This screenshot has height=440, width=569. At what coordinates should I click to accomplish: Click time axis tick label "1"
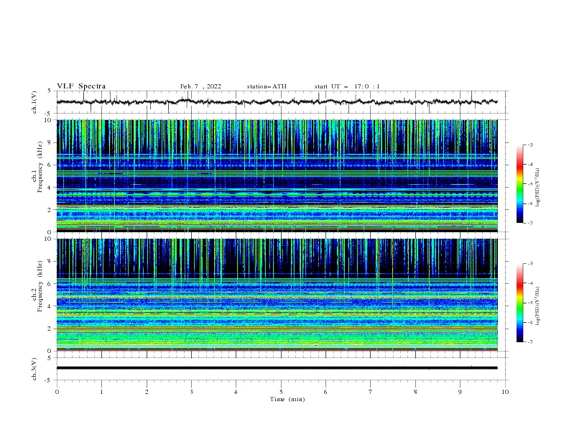tap(101, 392)
